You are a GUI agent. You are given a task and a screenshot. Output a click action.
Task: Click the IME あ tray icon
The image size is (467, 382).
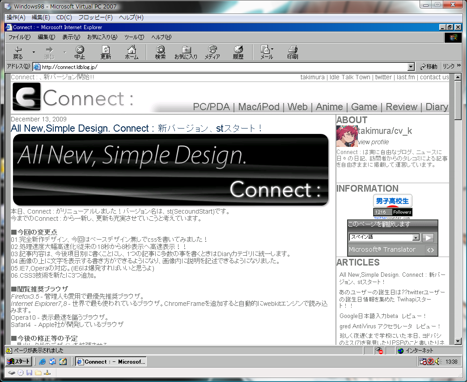click(431, 362)
